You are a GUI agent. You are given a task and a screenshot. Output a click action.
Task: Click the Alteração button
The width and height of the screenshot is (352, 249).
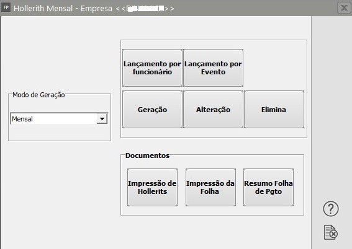click(213, 110)
